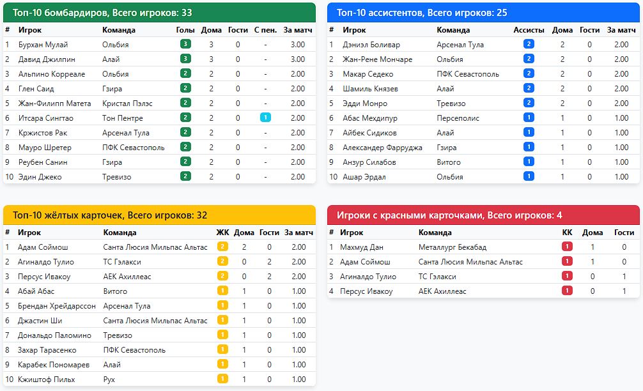The height and width of the screenshot is (391, 643).
Task: Click team name АЕК Ахиллеас in red cards table
Action: click(442, 291)
